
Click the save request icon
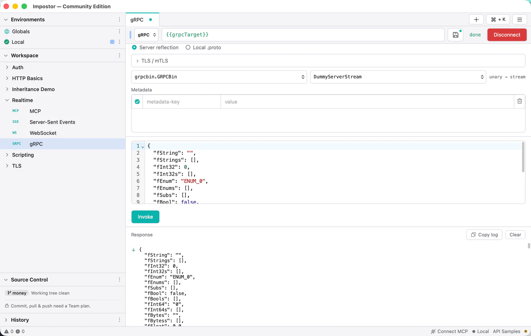click(x=456, y=35)
